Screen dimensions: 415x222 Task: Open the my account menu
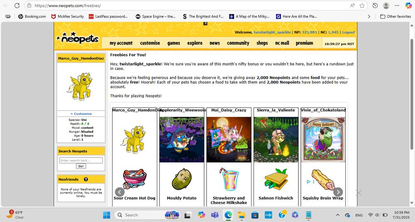click(121, 43)
